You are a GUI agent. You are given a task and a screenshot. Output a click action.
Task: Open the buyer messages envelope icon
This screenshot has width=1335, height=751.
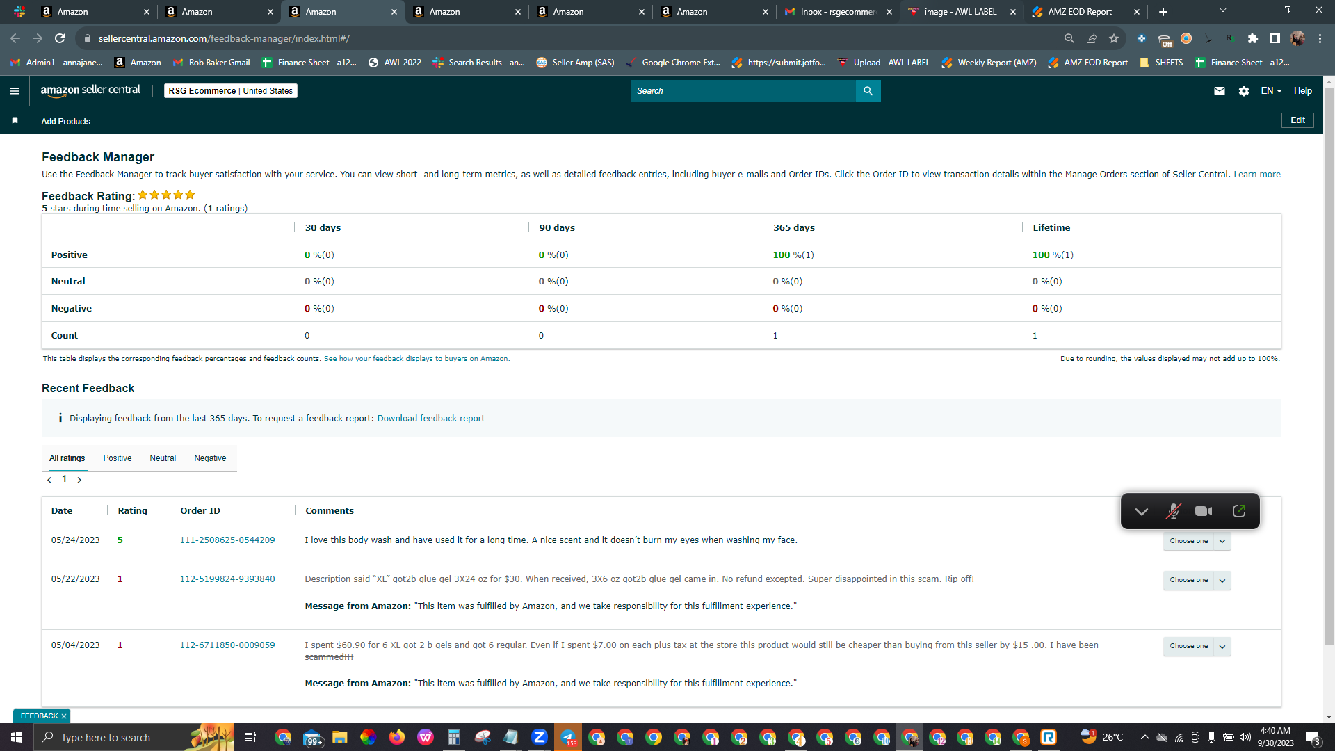tap(1220, 91)
